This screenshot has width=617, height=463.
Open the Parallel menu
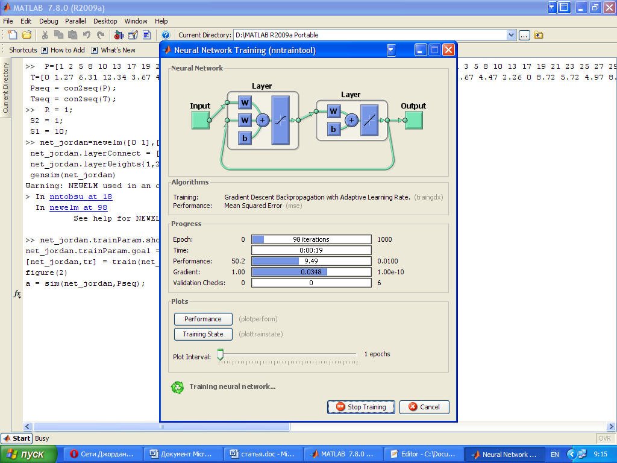point(75,21)
